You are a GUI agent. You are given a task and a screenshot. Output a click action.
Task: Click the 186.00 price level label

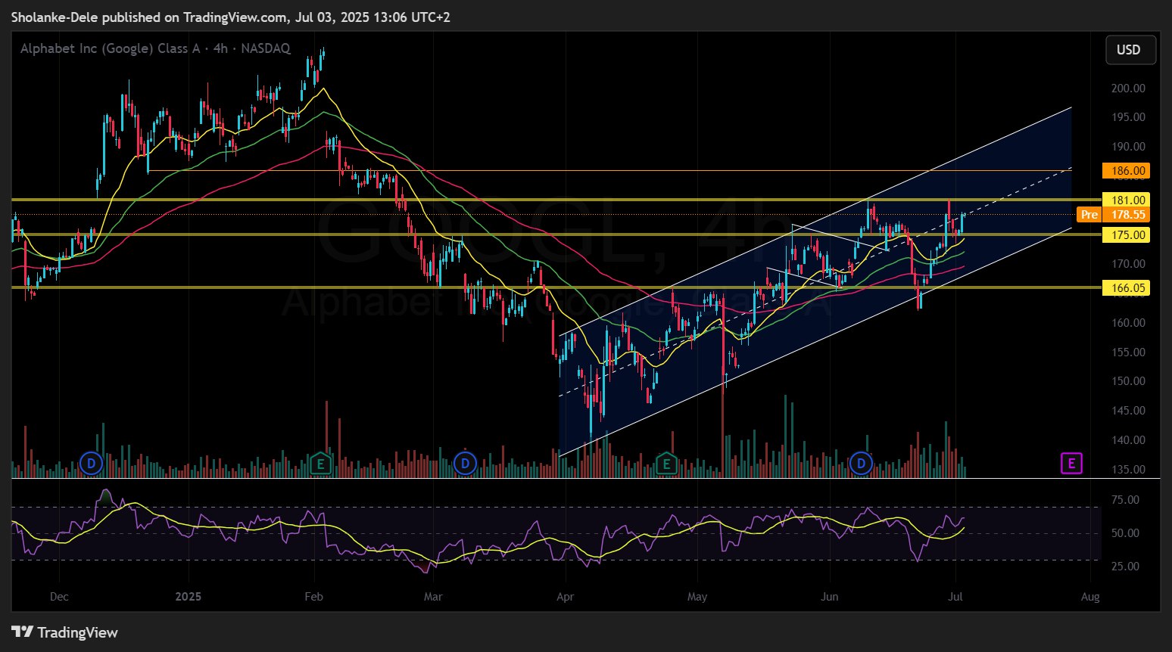[x=1128, y=171]
